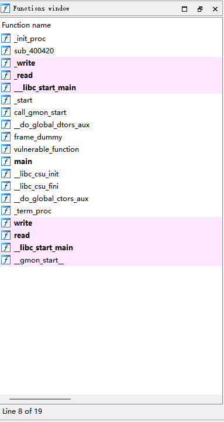Click the function icon beside _start

pyautogui.click(x=6, y=100)
